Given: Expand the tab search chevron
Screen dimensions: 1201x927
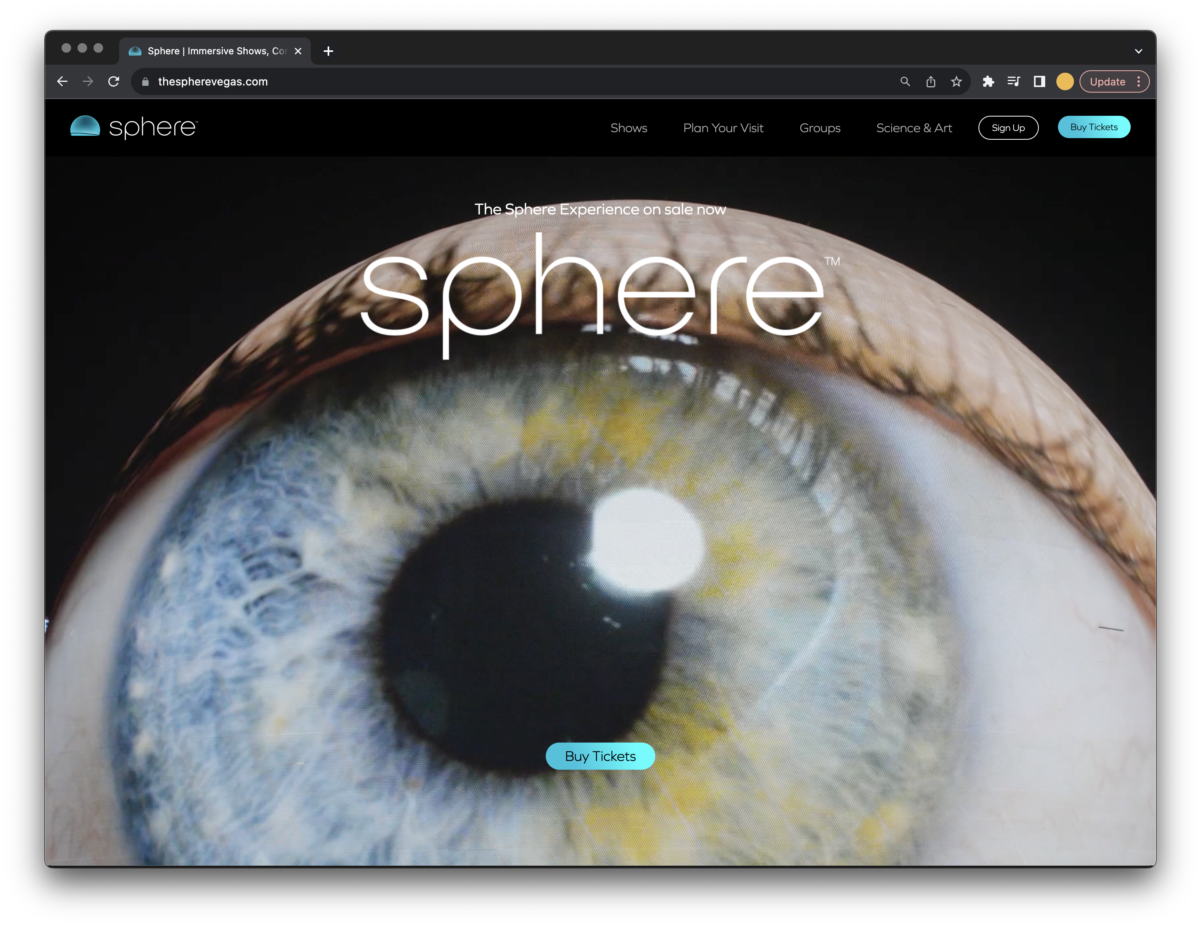Looking at the screenshot, I should click(1138, 51).
